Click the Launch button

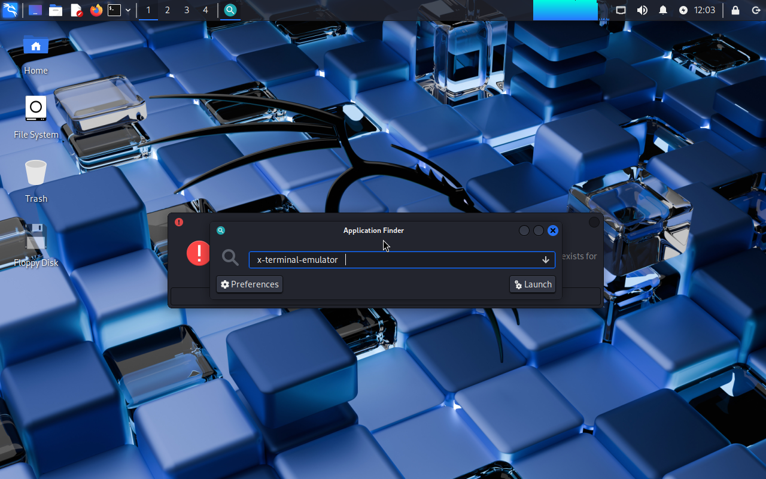[533, 284]
